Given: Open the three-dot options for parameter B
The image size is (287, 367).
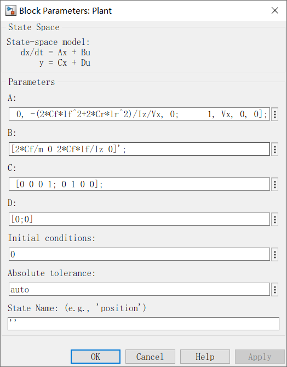Looking at the screenshot, I should [x=275, y=149].
